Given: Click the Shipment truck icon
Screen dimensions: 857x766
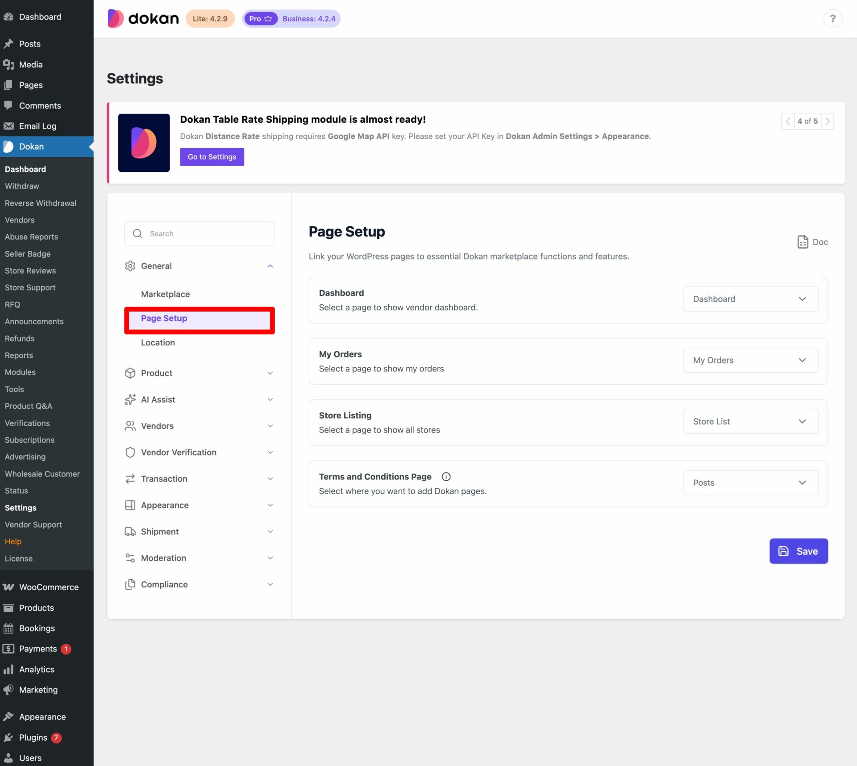Looking at the screenshot, I should coord(130,532).
